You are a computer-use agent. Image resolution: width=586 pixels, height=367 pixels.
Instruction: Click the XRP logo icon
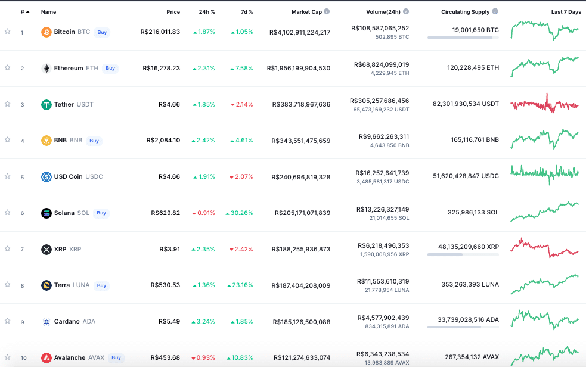click(x=46, y=250)
